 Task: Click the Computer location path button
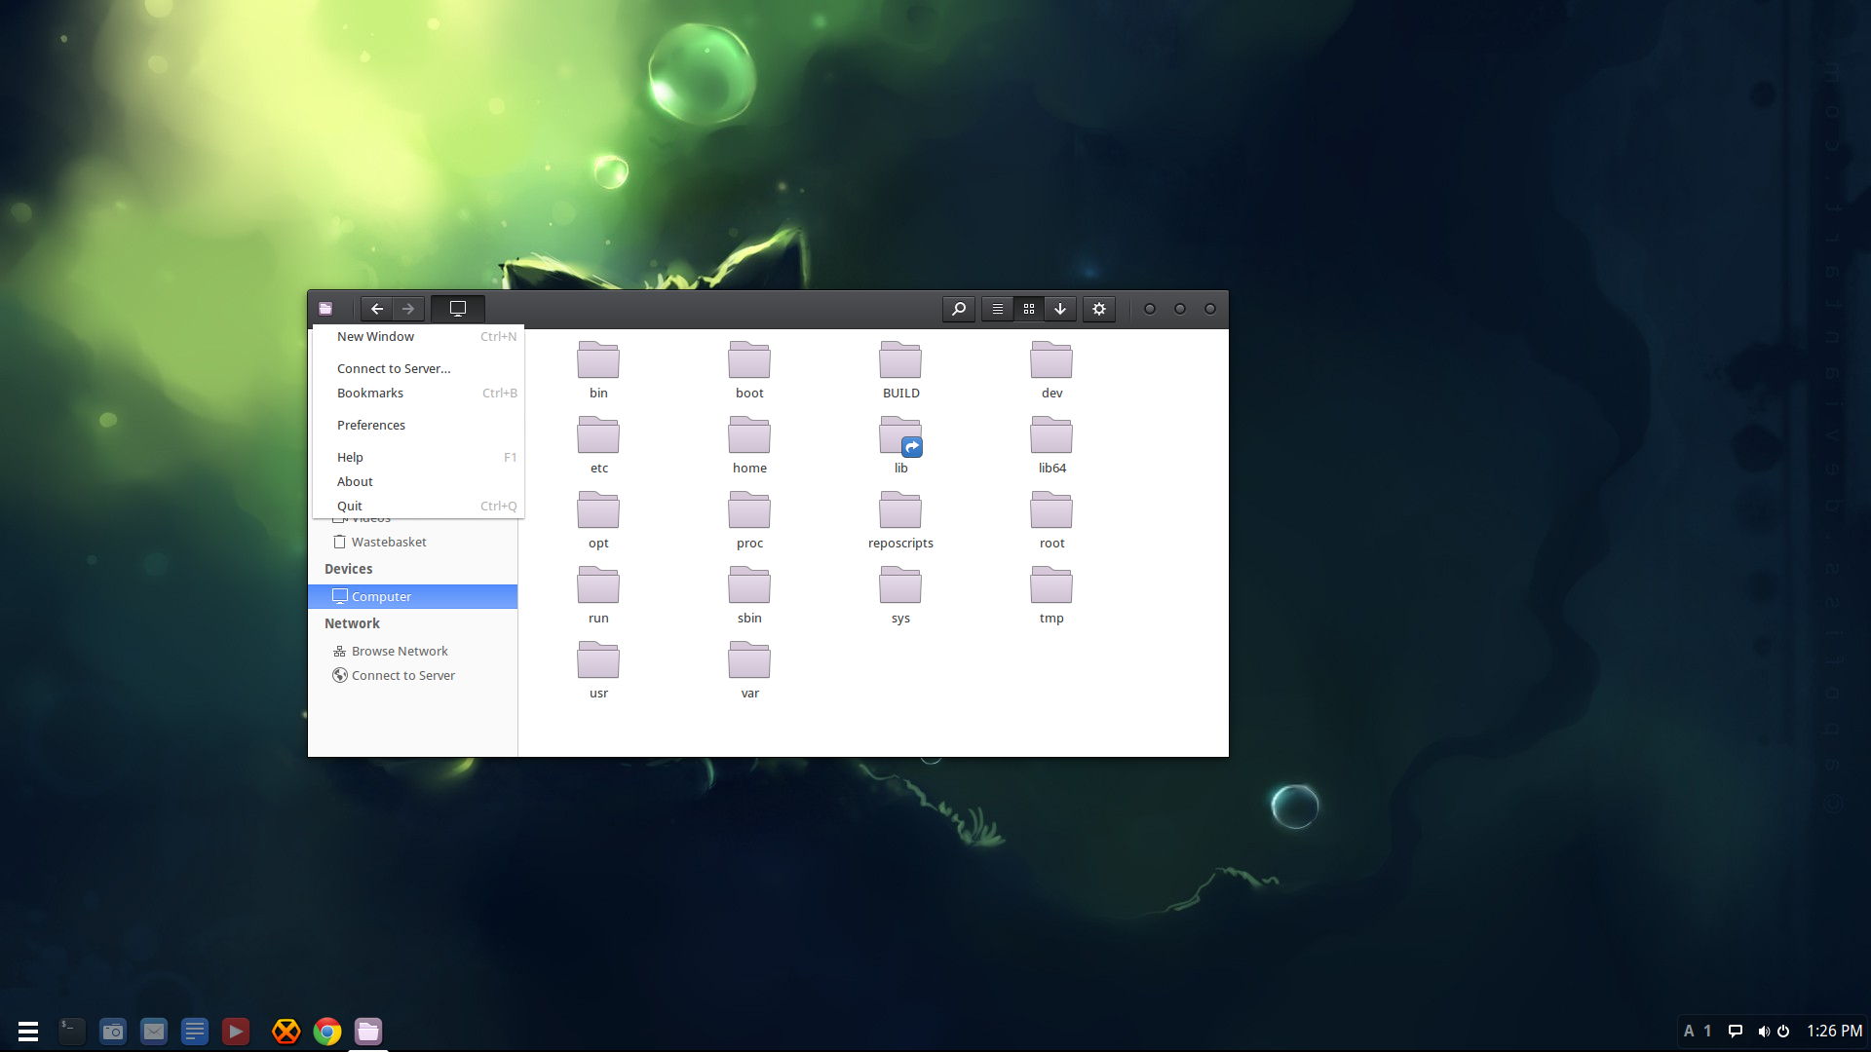click(458, 309)
